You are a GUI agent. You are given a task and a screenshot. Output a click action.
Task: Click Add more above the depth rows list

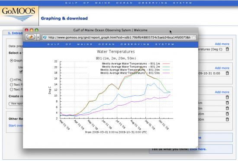(222, 92)
